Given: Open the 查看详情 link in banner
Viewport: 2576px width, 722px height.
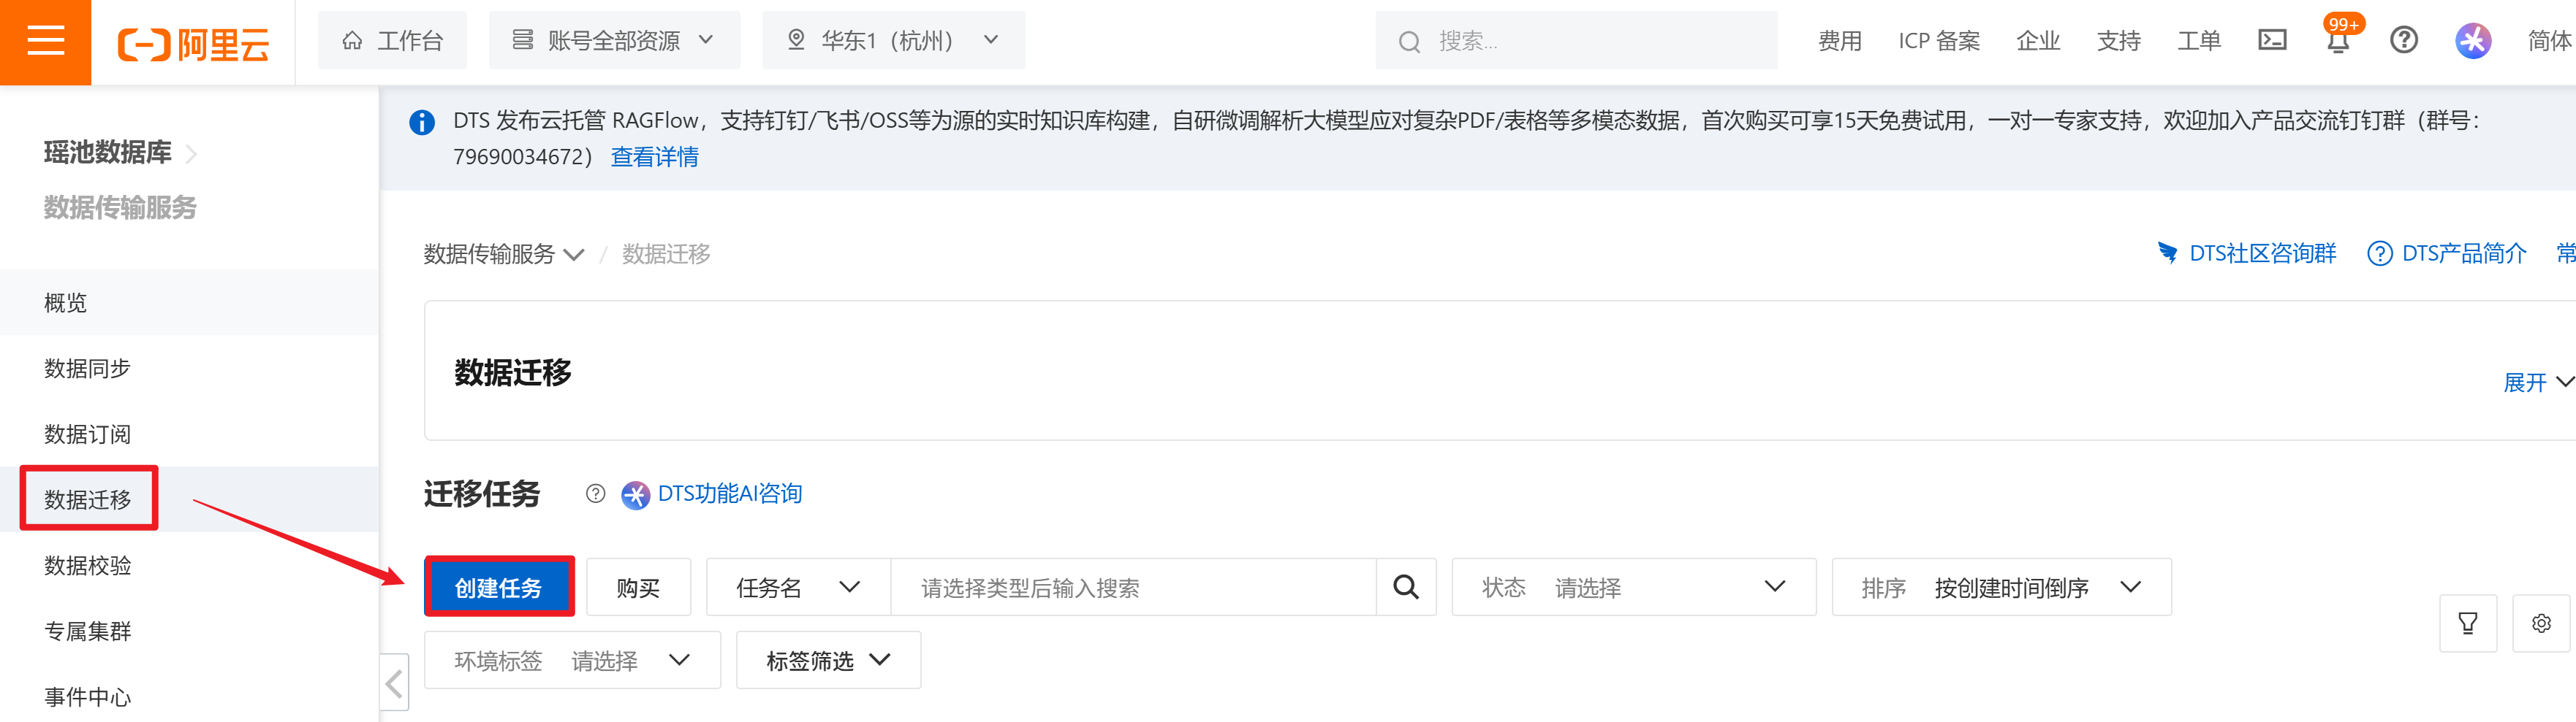Looking at the screenshot, I should pos(655,157).
